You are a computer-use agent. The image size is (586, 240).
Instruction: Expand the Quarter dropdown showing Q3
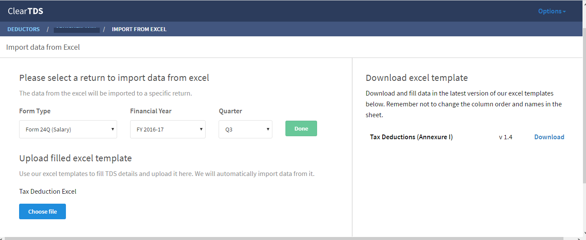click(245, 129)
